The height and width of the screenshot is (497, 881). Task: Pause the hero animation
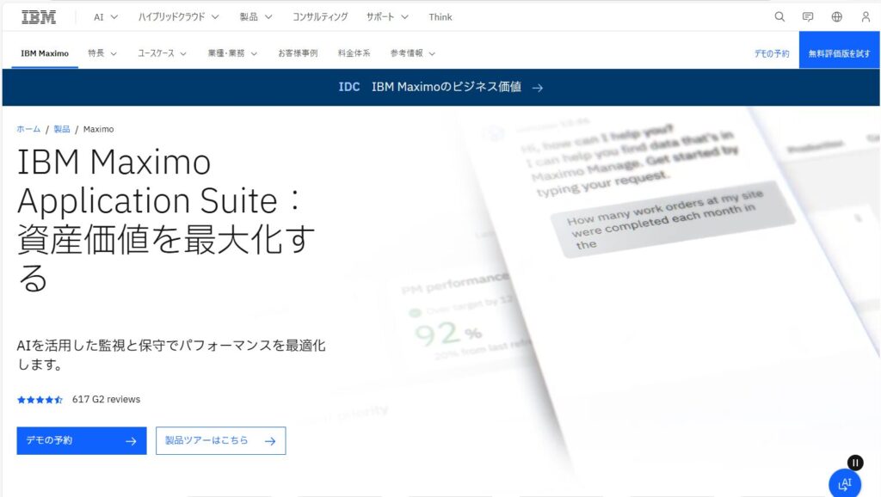pos(854,462)
